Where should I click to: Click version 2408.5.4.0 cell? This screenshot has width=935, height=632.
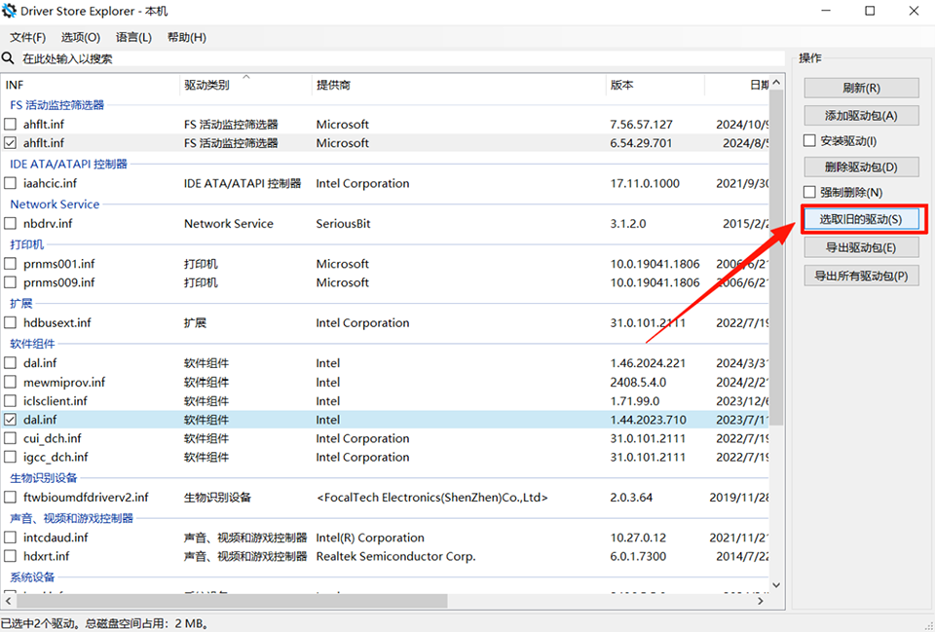pyautogui.click(x=638, y=382)
